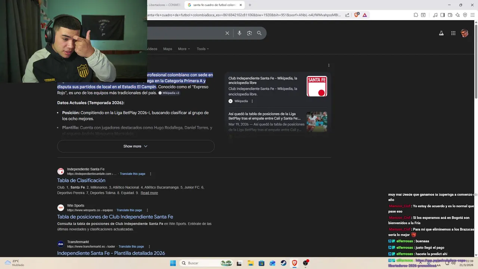Toggle the browser sidebar panel

(x=443, y=15)
